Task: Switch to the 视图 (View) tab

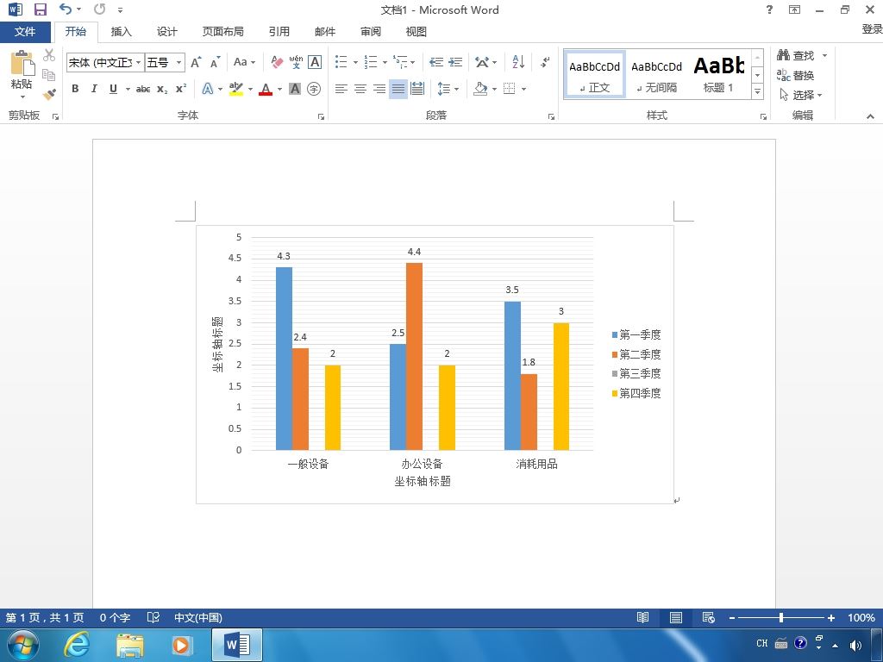Action: (x=416, y=32)
